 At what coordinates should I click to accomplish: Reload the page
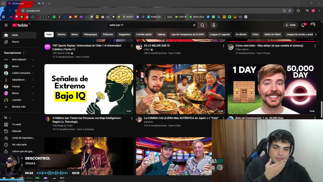[x=16, y=11]
